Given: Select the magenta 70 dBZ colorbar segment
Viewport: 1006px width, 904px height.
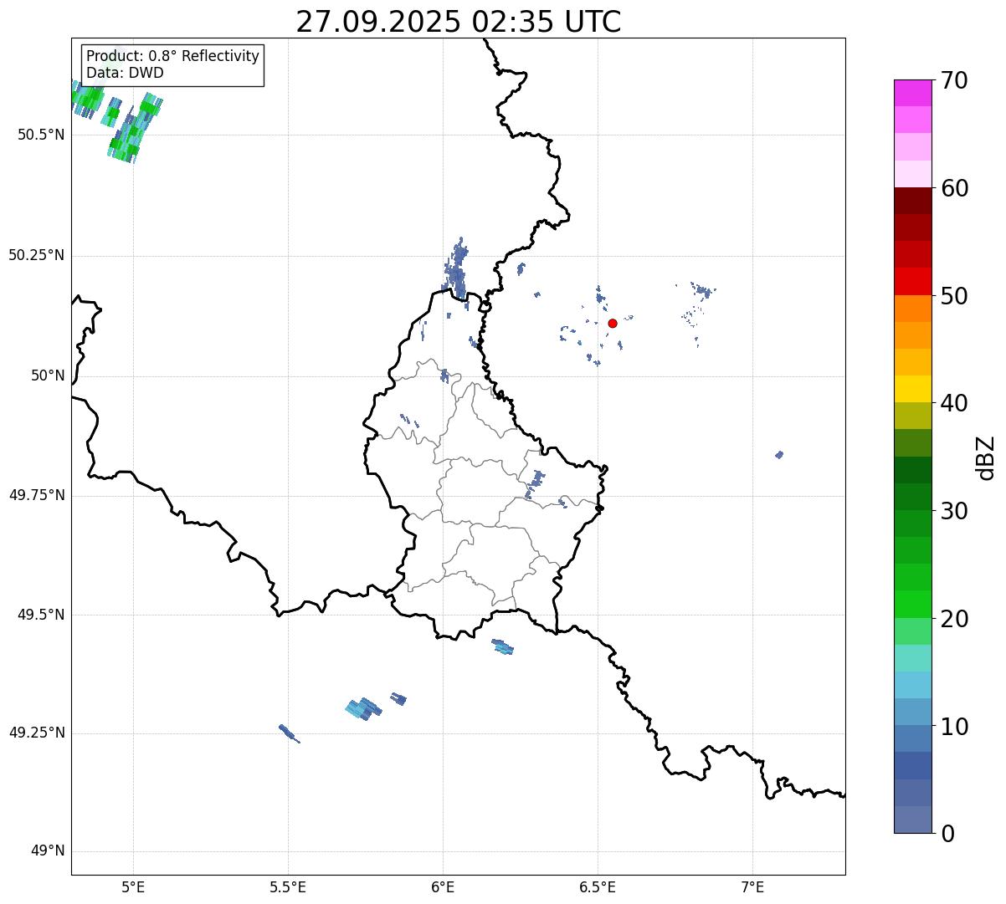Looking at the screenshot, I should coord(912,93).
